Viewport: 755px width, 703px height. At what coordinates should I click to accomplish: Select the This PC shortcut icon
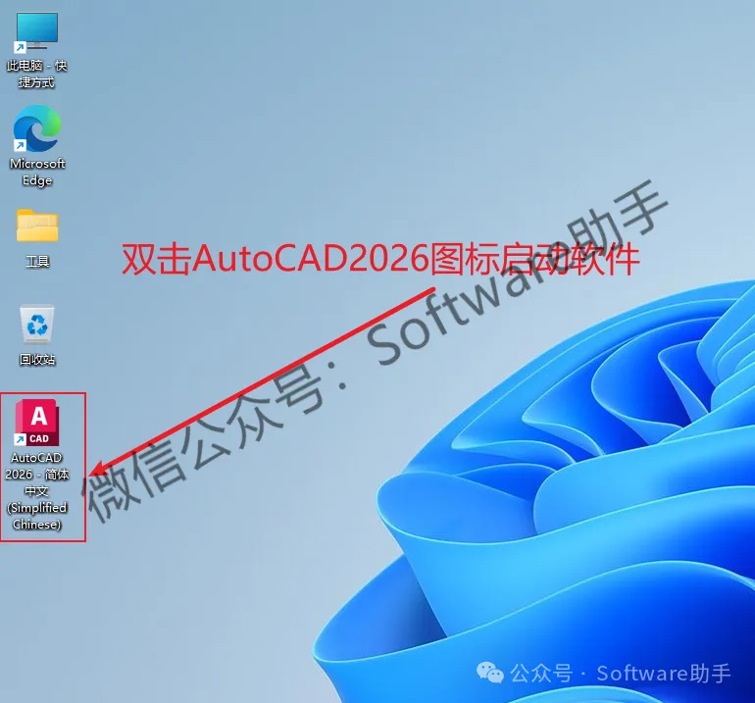[x=36, y=31]
